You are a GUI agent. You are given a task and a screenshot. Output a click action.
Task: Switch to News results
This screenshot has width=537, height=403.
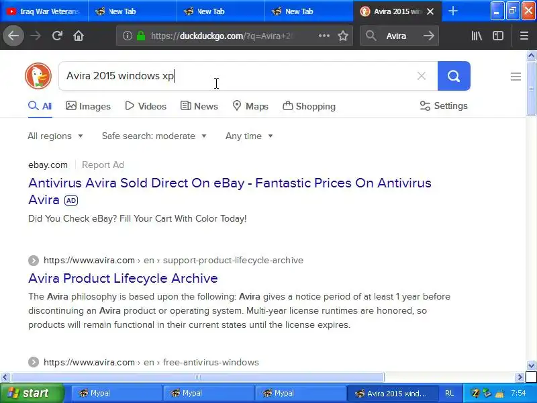[x=199, y=106]
